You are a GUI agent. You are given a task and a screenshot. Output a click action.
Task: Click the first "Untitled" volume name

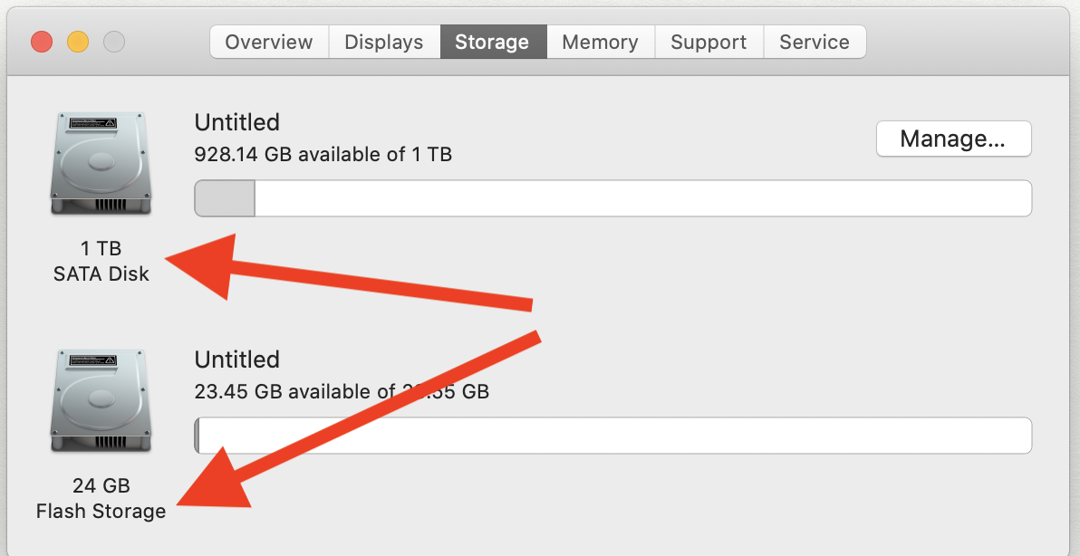pos(237,122)
